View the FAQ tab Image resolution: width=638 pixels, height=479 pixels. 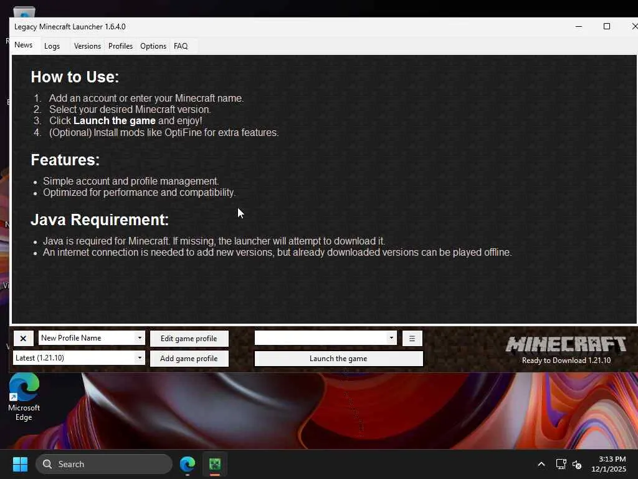tap(181, 46)
